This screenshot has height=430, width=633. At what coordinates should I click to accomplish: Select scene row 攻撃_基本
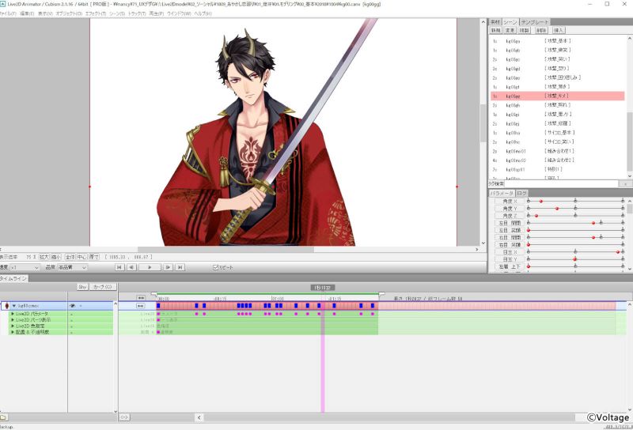click(558, 41)
